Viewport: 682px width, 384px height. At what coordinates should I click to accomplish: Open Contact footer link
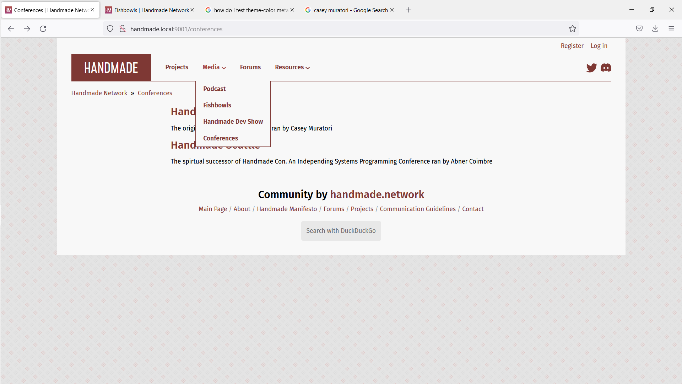(x=473, y=209)
